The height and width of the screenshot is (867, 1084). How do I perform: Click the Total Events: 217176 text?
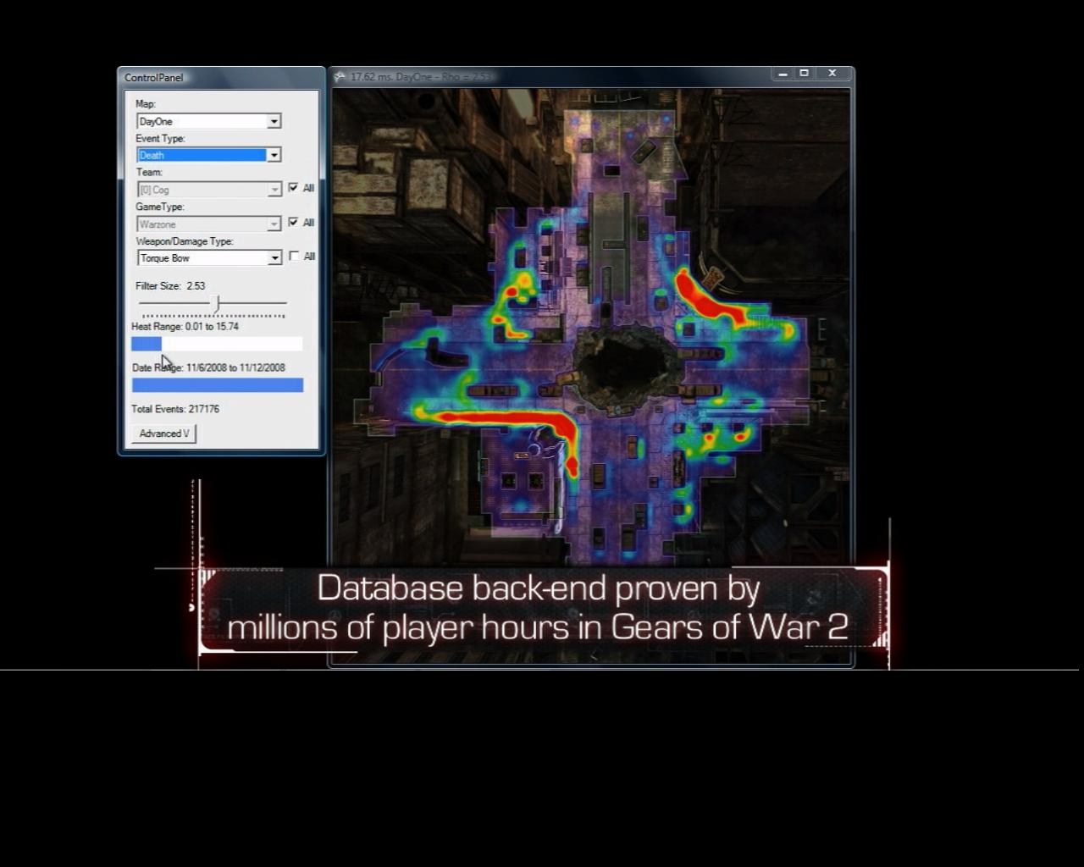175,409
